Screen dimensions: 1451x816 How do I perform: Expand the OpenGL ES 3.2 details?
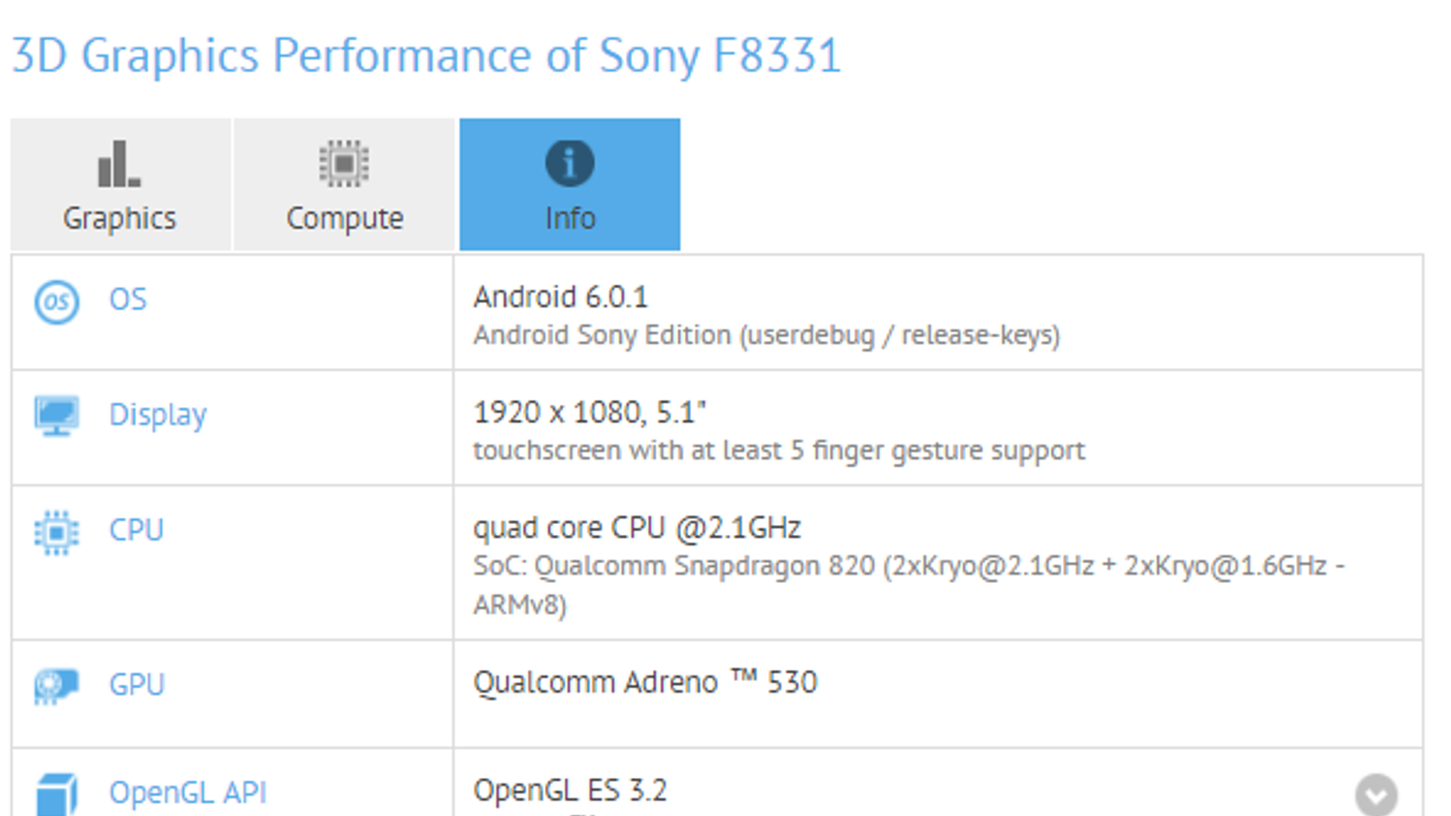1376,795
